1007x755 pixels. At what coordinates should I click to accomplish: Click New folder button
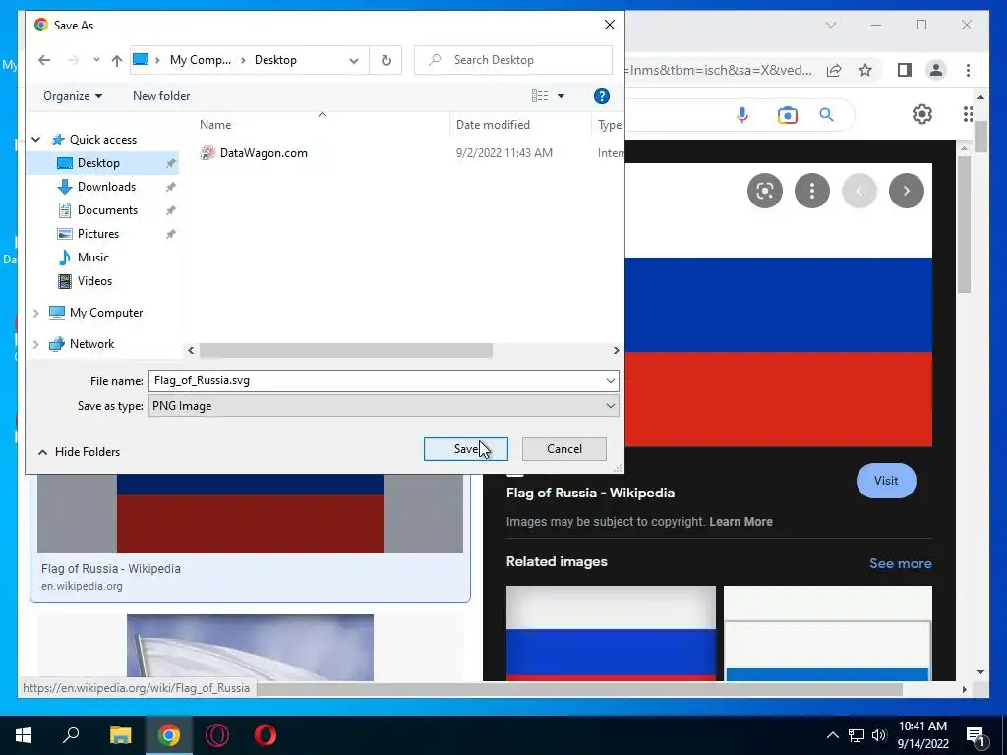pos(161,96)
